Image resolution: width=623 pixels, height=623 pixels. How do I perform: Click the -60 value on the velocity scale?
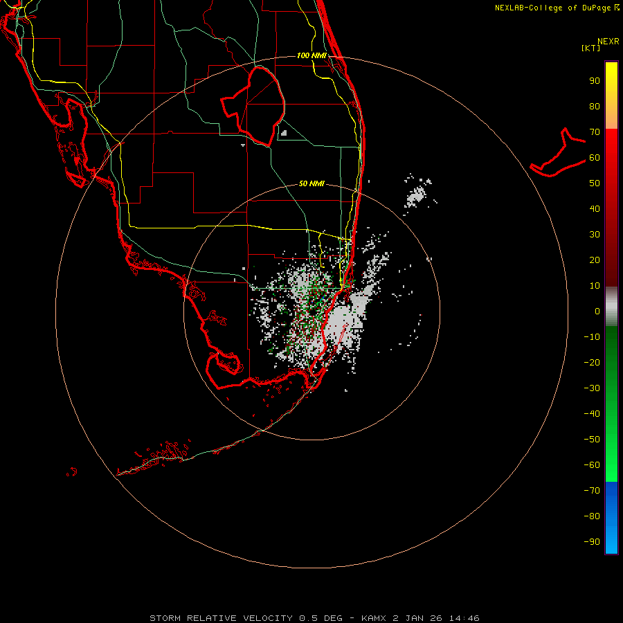(x=592, y=465)
